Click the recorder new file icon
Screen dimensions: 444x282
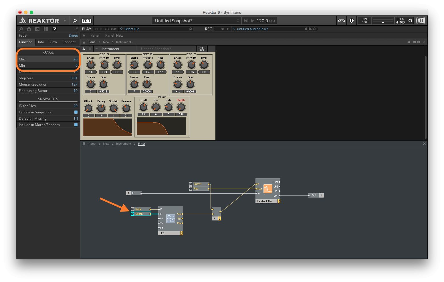[x=306, y=29]
